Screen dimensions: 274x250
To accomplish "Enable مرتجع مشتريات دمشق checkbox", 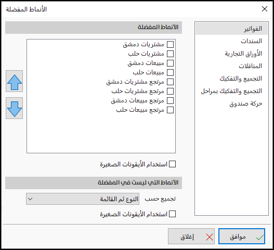I will pyautogui.click(x=170, y=82).
